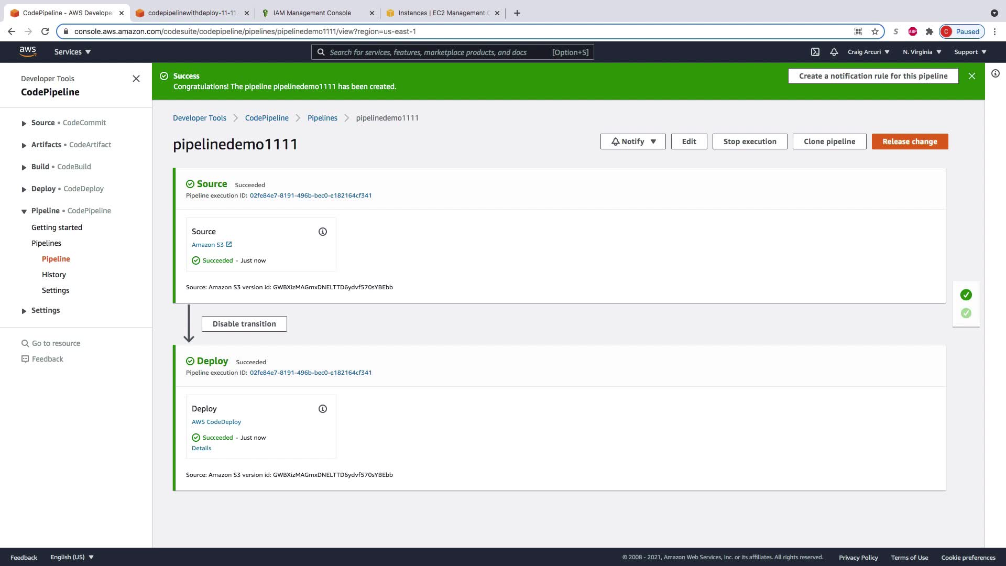This screenshot has height=566, width=1006.
Task: Expand Source CodeCommit tree section
Action: (24, 123)
